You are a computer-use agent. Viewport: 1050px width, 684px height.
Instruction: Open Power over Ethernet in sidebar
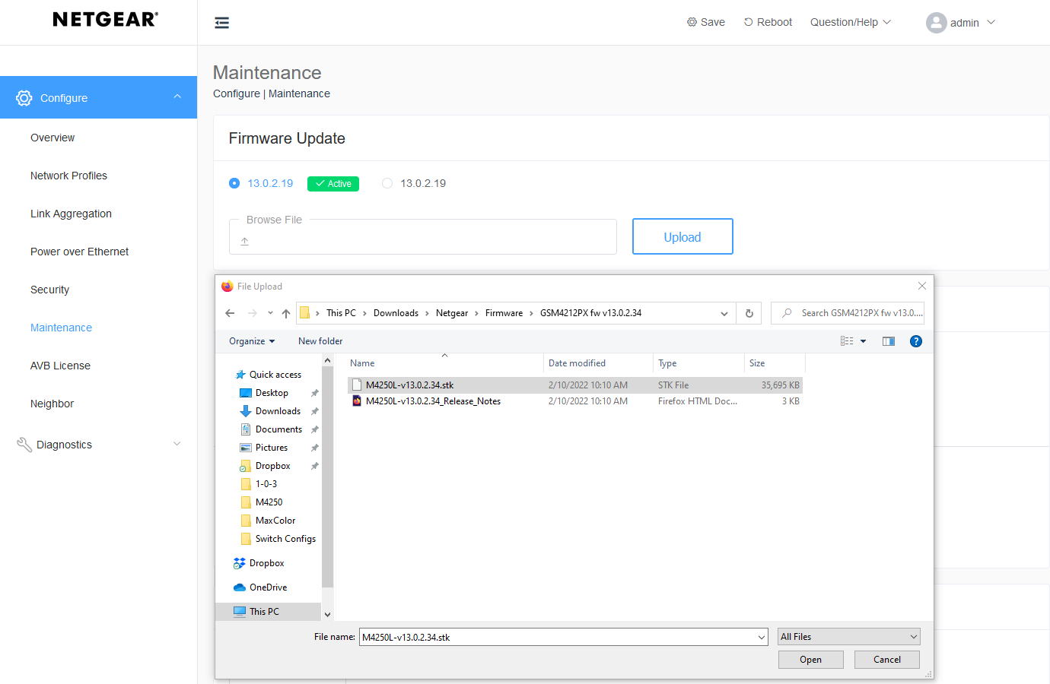pyautogui.click(x=79, y=252)
